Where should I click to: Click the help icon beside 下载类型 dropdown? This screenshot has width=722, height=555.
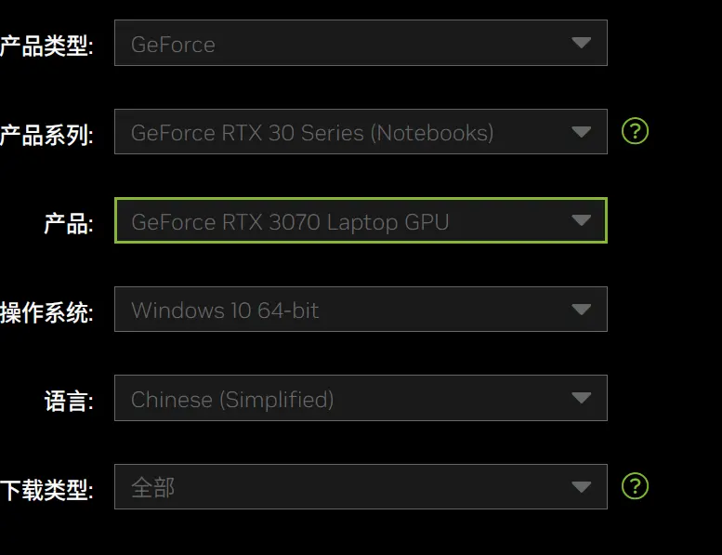(x=635, y=486)
